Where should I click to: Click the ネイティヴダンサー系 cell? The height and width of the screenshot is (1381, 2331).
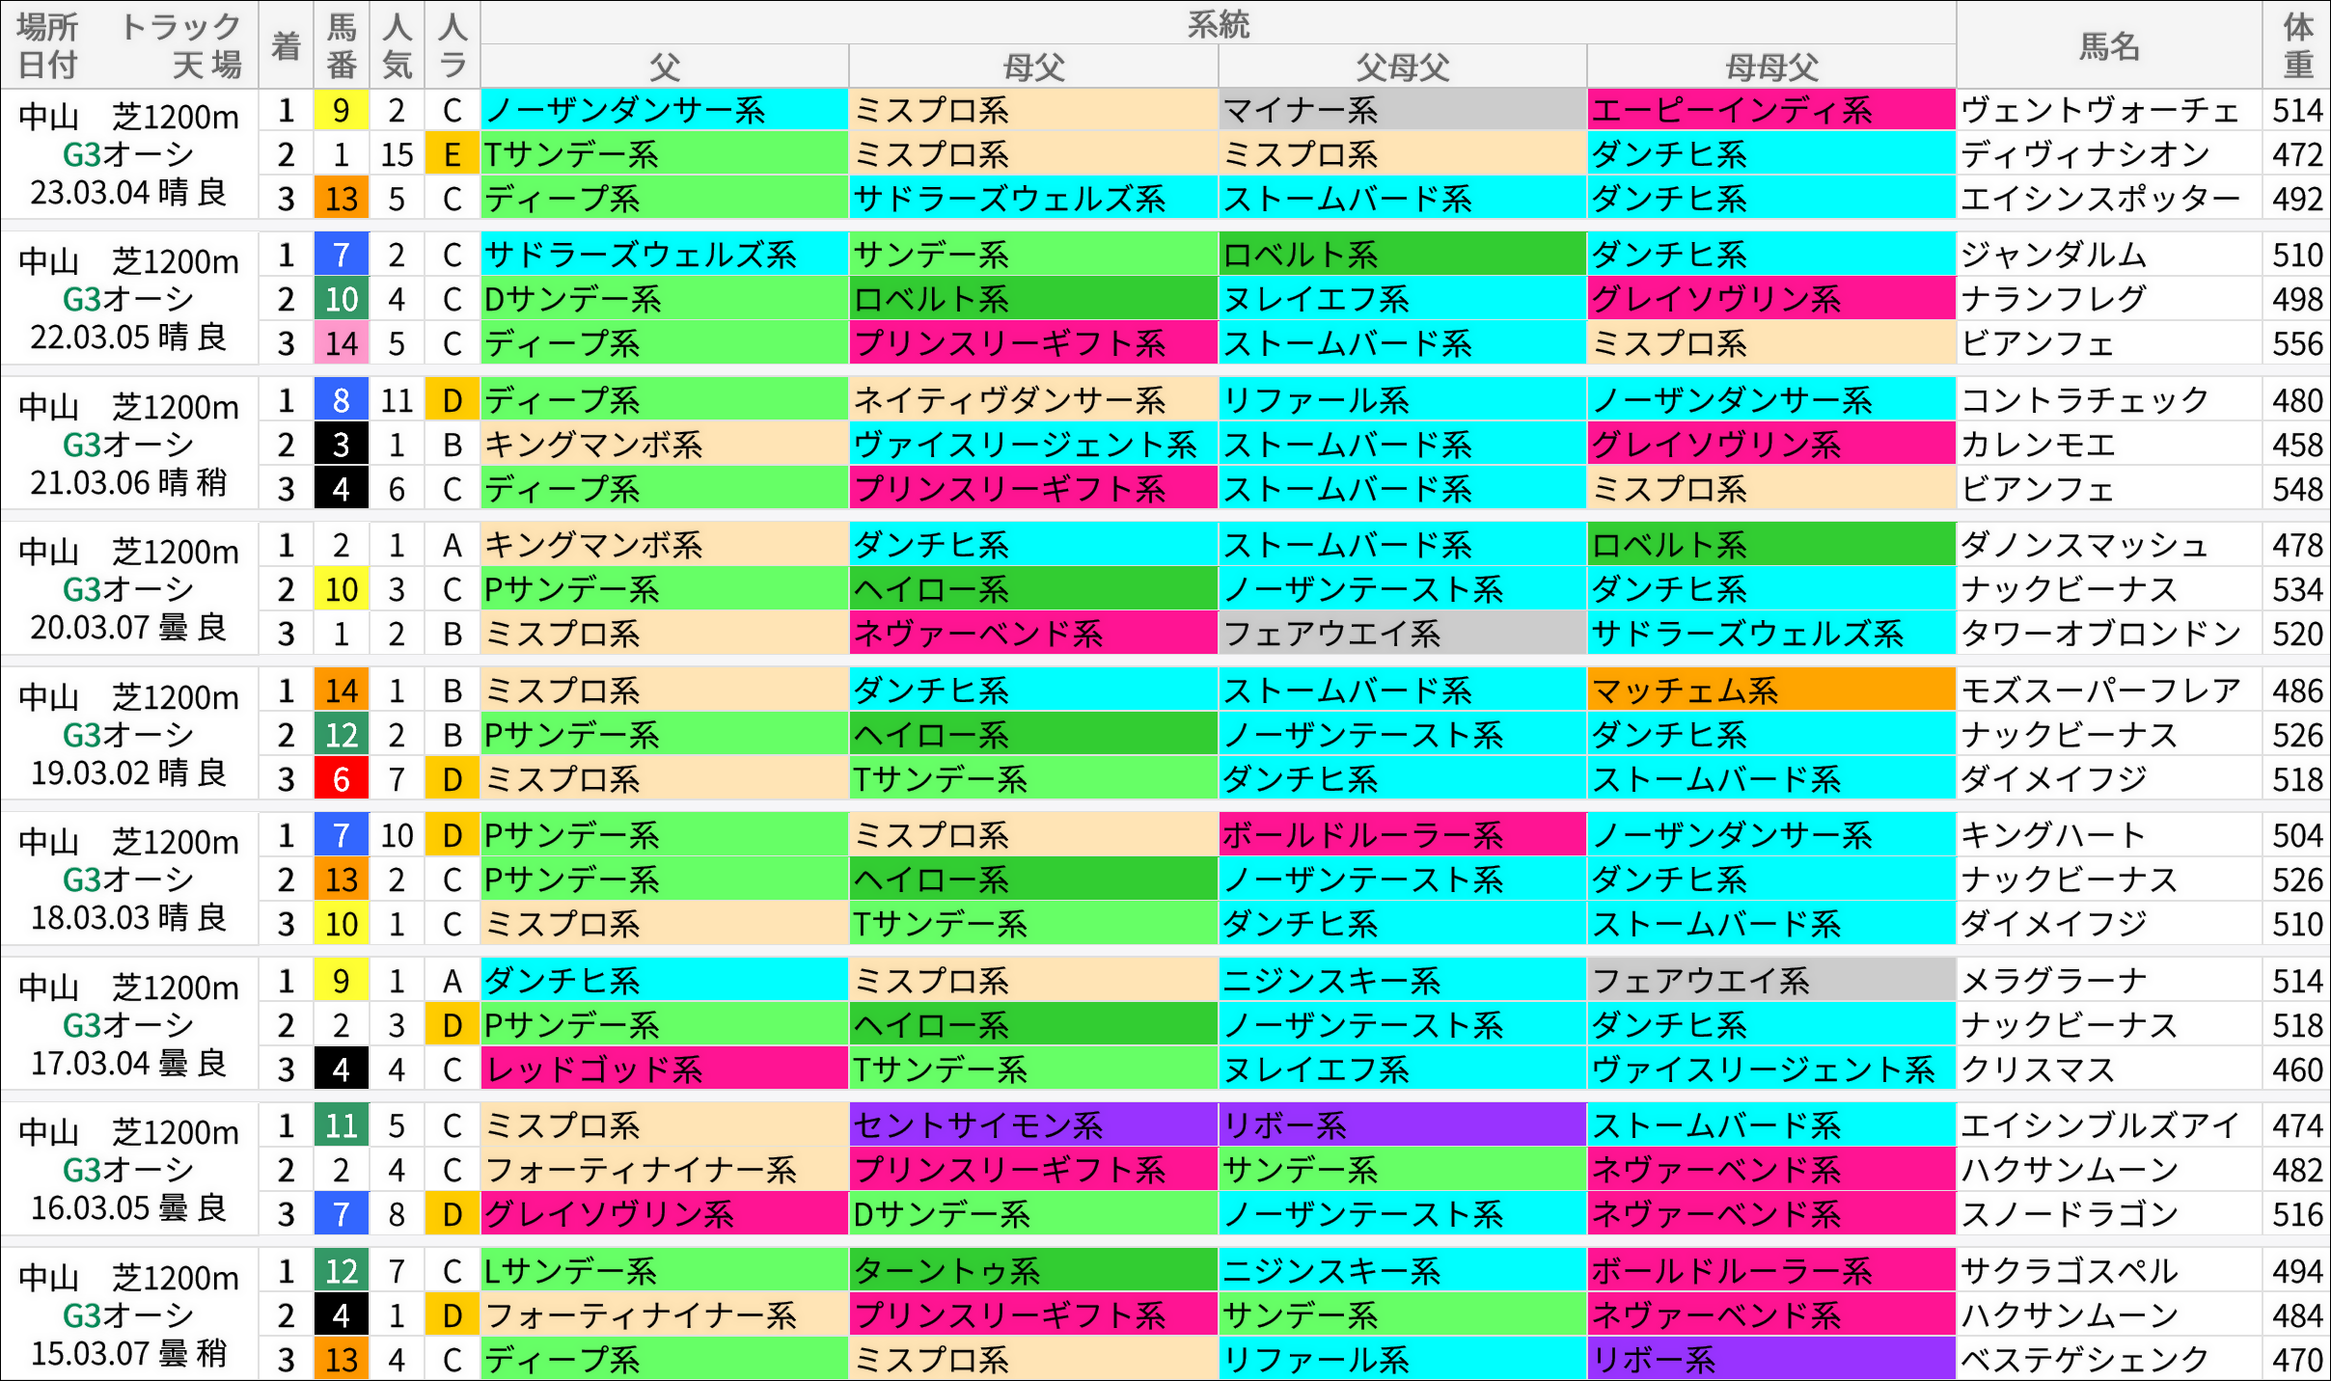[x=1033, y=401]
